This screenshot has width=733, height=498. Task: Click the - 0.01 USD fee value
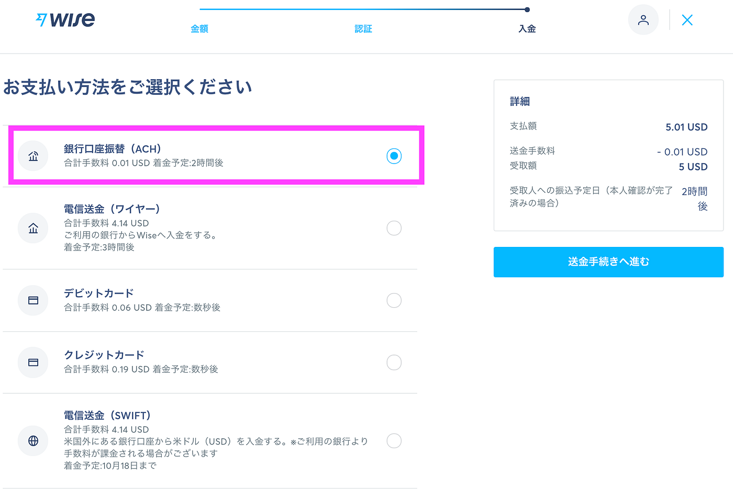click(x=682, y=151)
